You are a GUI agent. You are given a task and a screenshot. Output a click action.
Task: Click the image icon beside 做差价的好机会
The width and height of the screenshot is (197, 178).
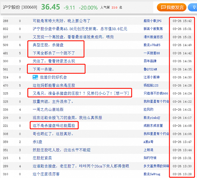pos(35,77)
